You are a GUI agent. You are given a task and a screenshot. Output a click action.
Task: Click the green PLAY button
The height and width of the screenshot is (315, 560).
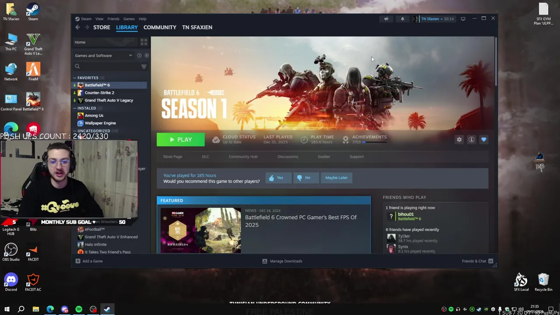[x=181, y=140]
